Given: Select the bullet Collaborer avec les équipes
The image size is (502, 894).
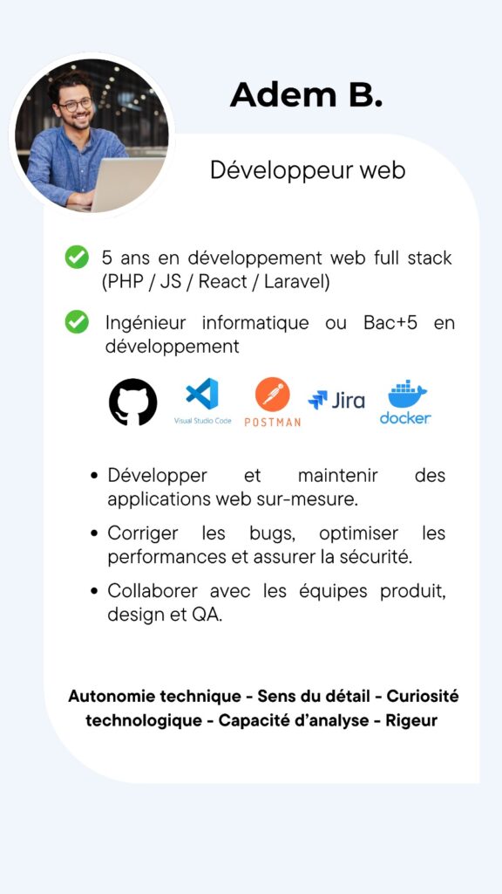Looking at the screenshot, I should (268, 603).
